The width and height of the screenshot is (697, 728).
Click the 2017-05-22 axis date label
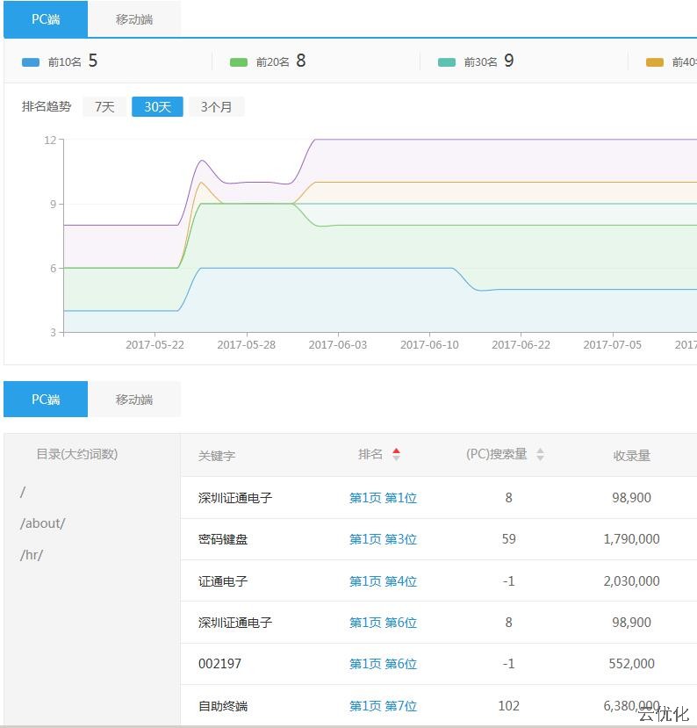tap(155, 345)
